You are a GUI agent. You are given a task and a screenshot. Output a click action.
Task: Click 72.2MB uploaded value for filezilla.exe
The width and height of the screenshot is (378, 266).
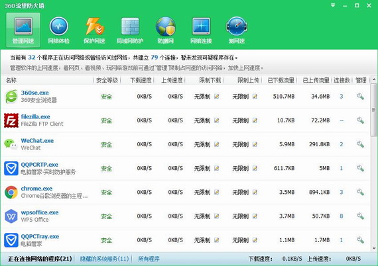pos(320,120)
